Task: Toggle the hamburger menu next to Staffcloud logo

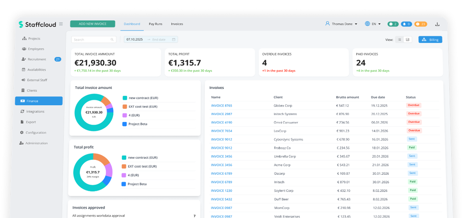Action: coord(61,24)
